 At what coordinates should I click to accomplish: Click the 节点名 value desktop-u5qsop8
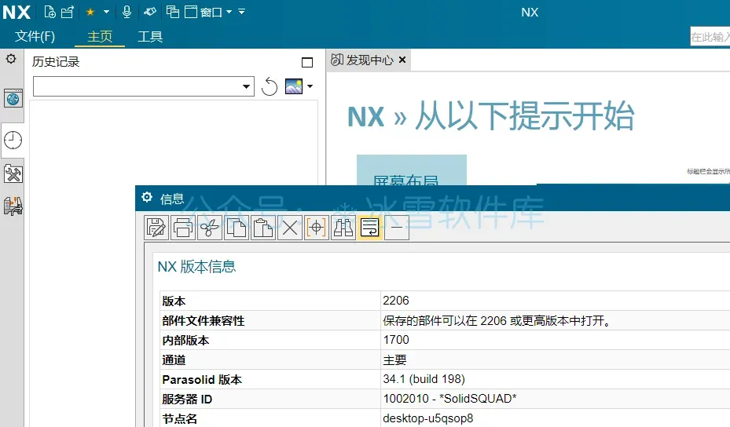click(x=427, y=418)
